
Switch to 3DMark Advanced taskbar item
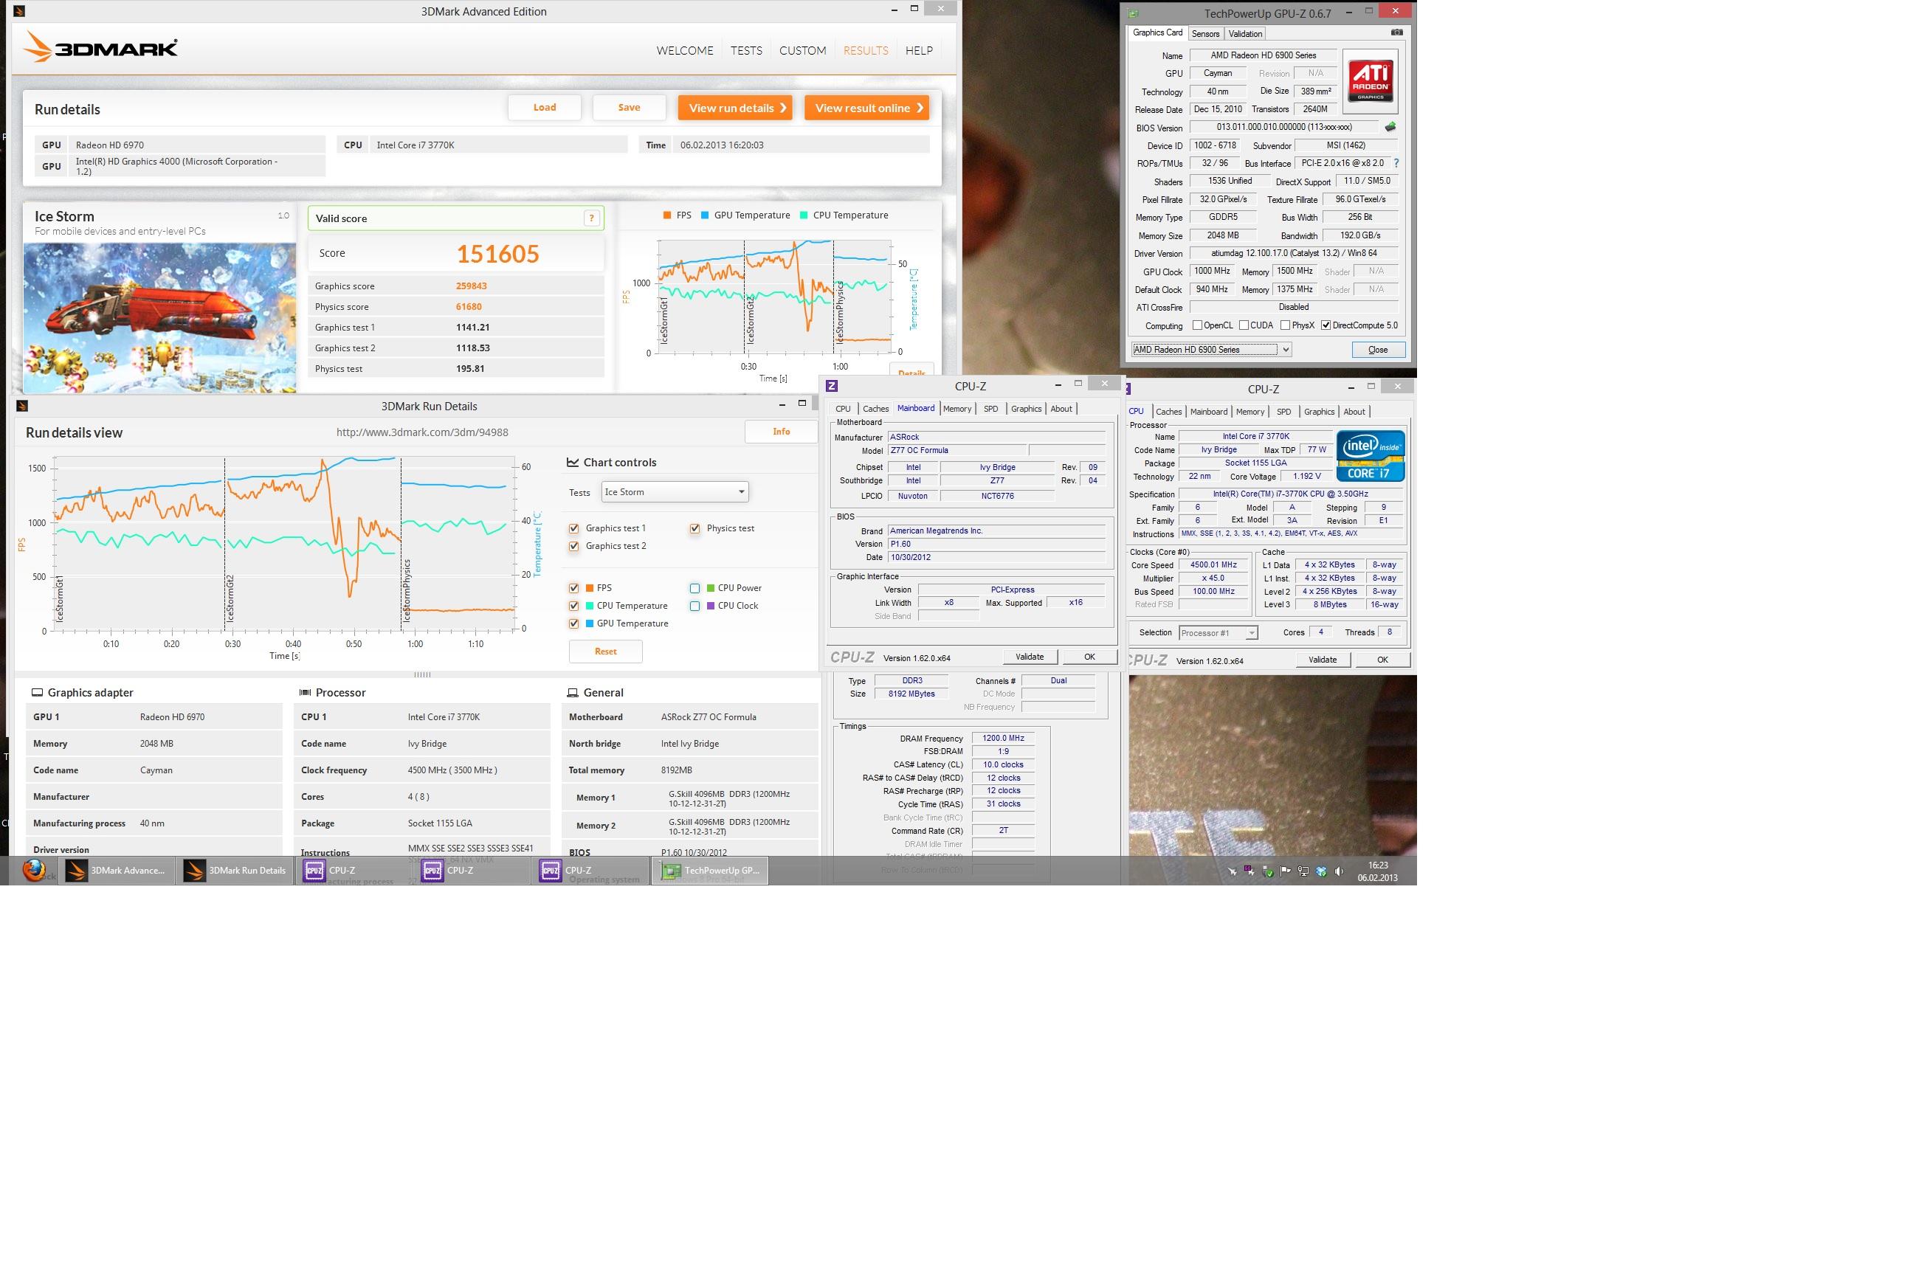tap(117, 870)
